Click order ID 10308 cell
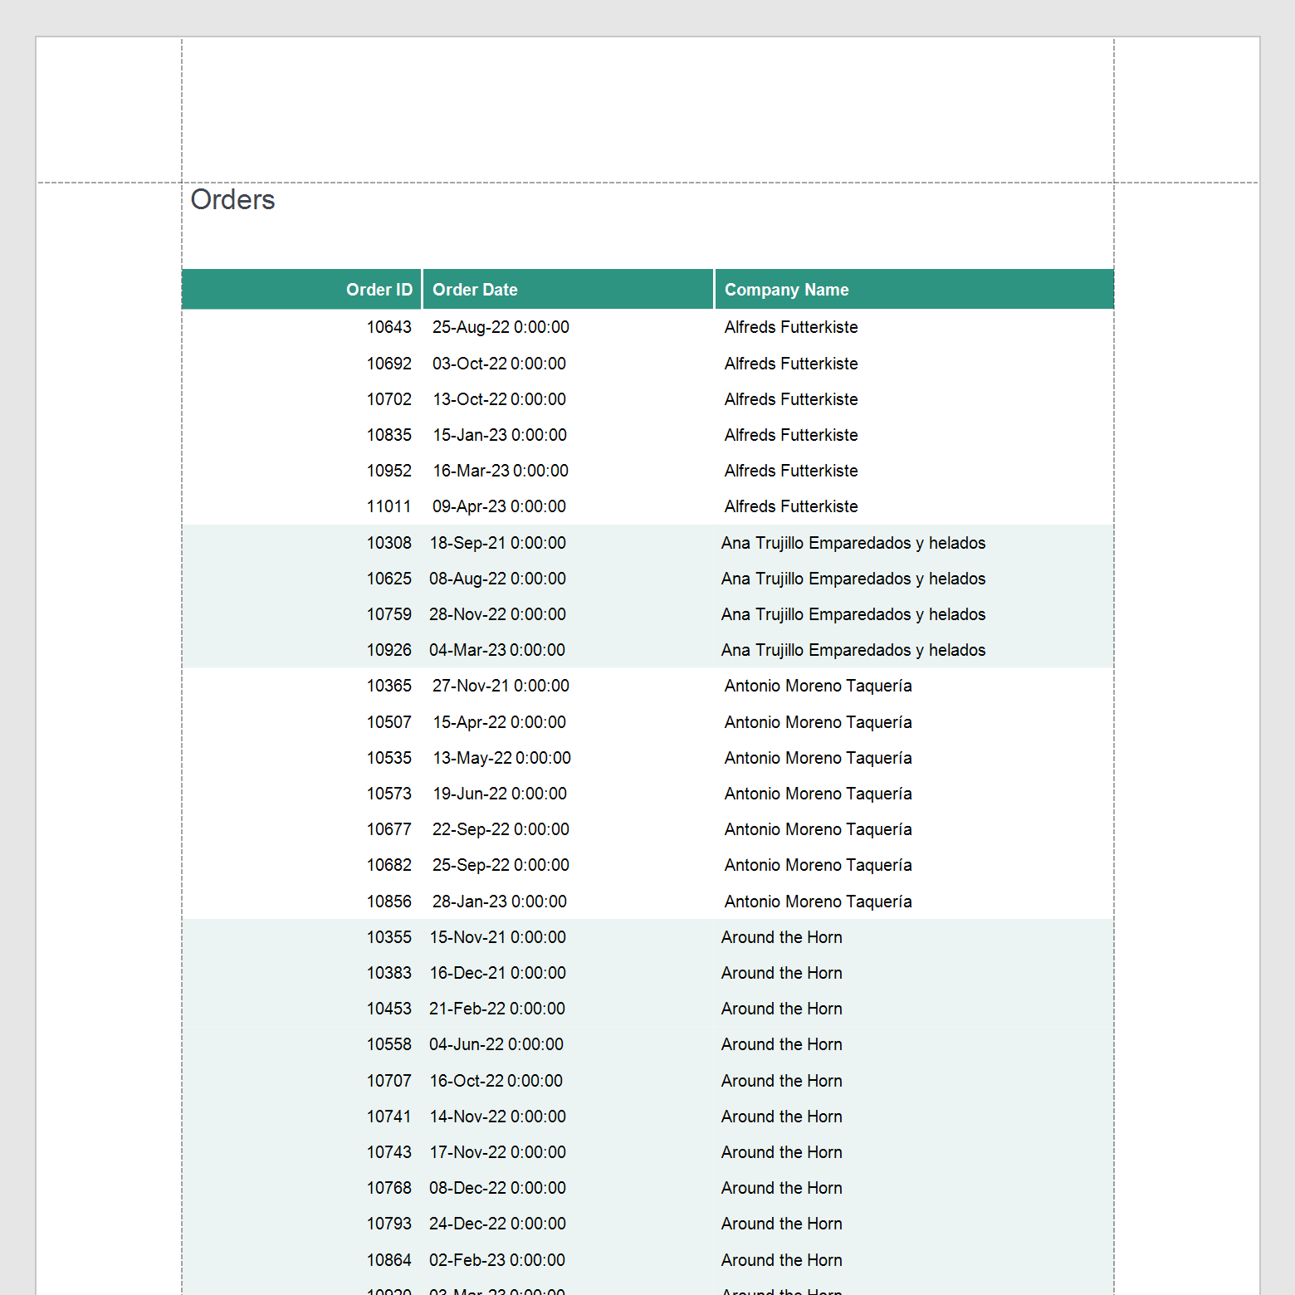 388,543
